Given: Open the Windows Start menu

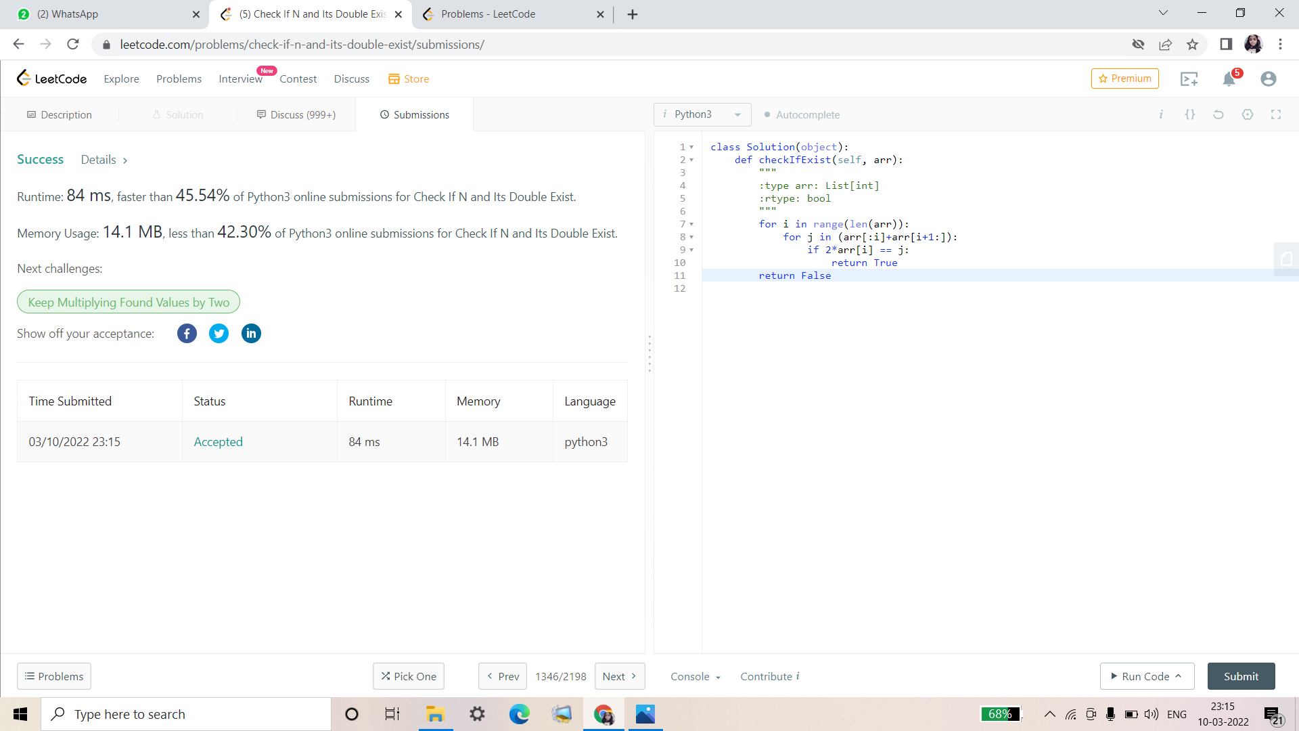Looking at the screenshot, I should click(x=20, y=714).
